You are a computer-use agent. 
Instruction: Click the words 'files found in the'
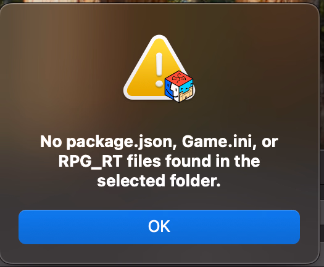tap(193, 161)
